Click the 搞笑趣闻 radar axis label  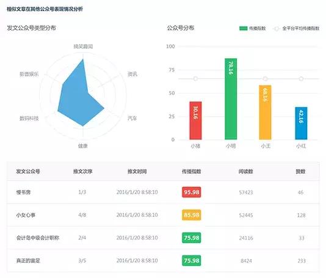pos(83,46)
